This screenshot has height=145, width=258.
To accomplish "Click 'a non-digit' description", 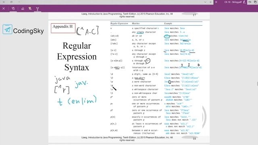I will coord(138,78).
